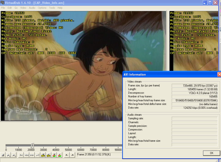Viewport: 221px width, 162px height.
Task: Click the frame size value 720x480, 29.970 fps
Action: [195, 86]
